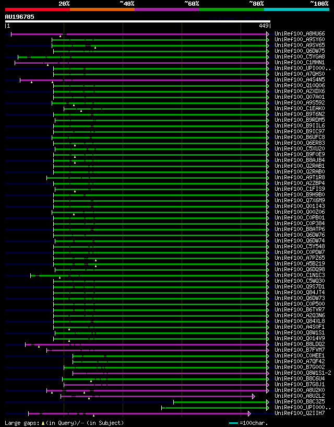Screen dimensions: 334x427
Task: Open the UniRef100_A8U2L2 hit
Action: [300, 396]
